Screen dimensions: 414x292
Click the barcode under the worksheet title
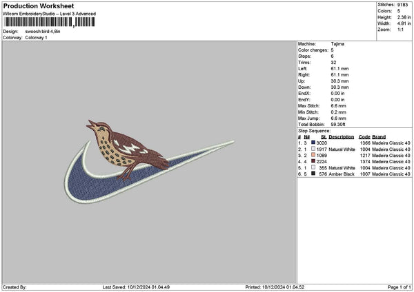click(x=50, y=22)
